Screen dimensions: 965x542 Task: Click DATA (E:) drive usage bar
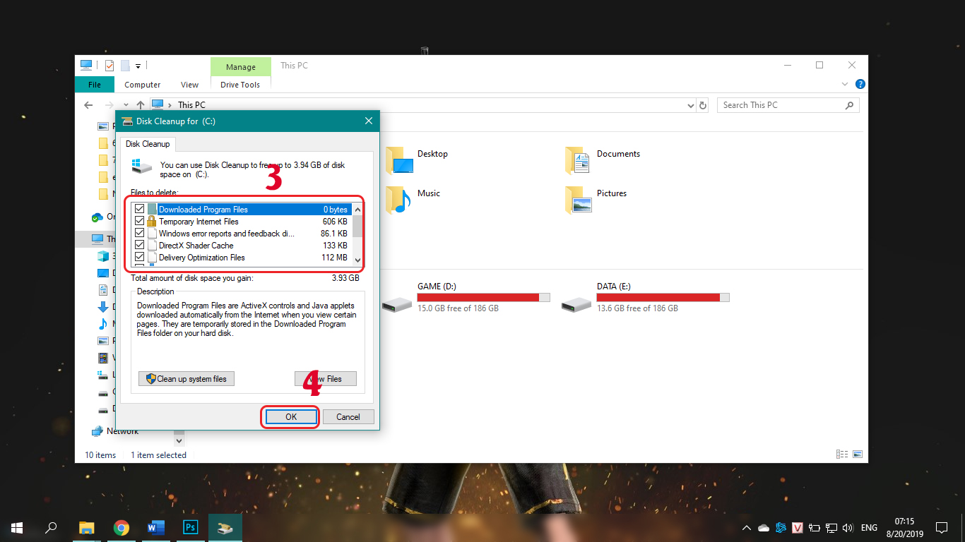tap(663, 297)
